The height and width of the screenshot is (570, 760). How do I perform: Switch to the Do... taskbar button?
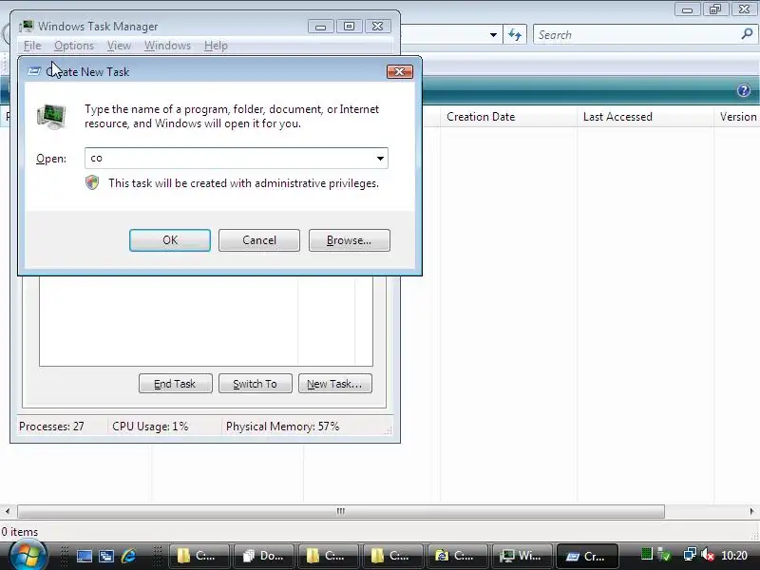tap(264, 556)
